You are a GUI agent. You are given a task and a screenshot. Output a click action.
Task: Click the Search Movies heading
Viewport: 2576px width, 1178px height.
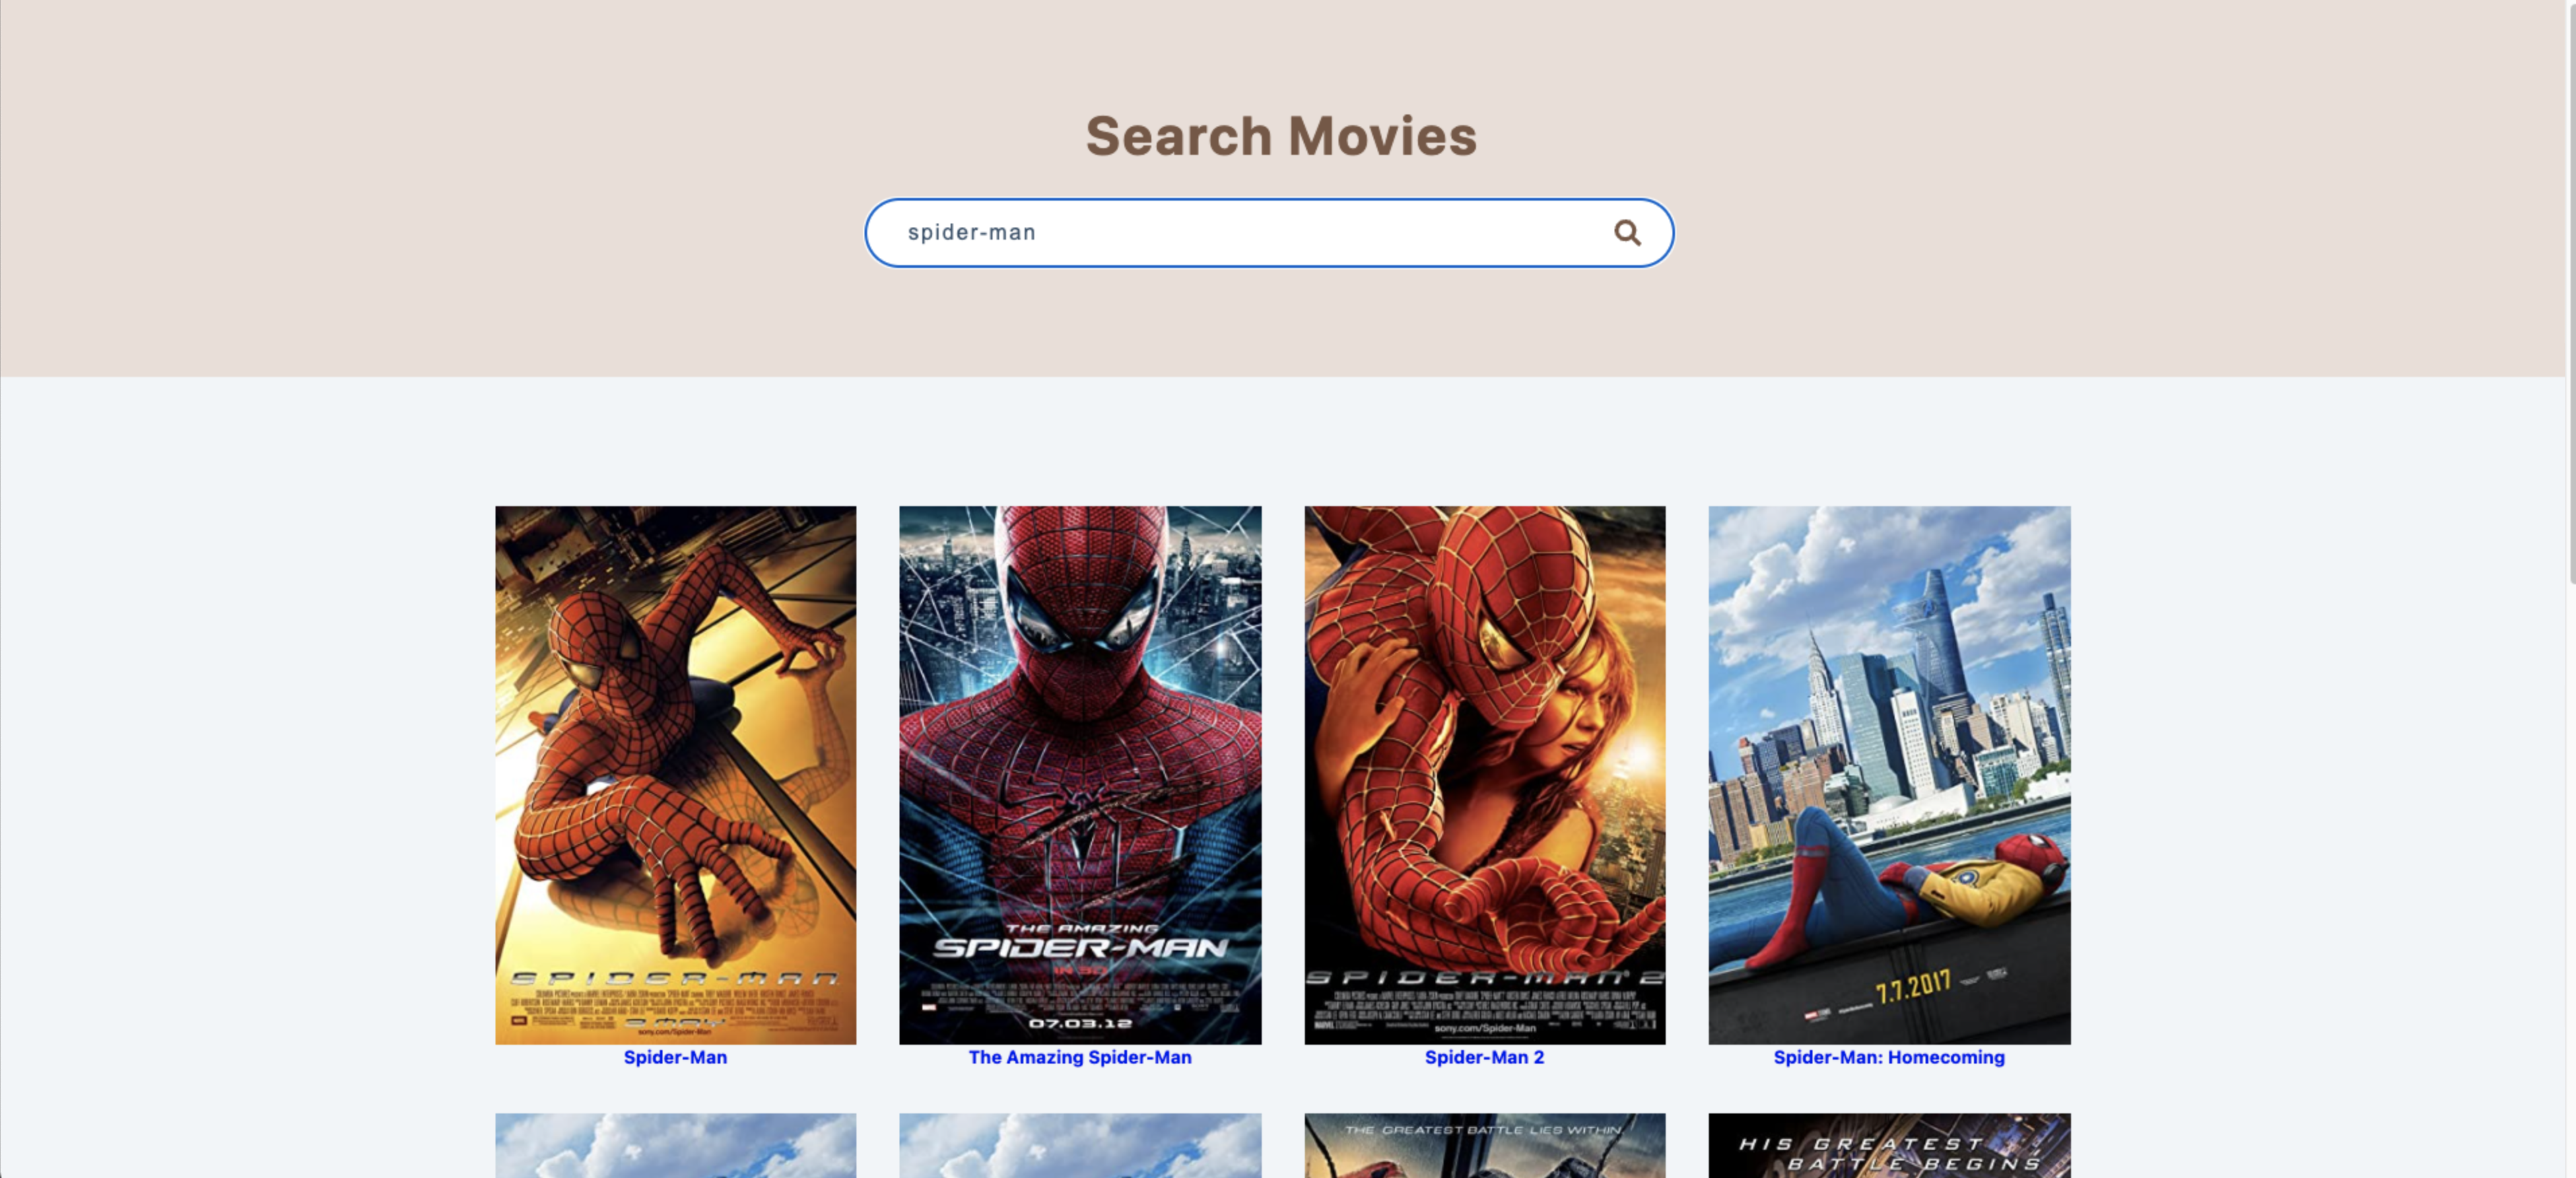tap(1281, 136)
